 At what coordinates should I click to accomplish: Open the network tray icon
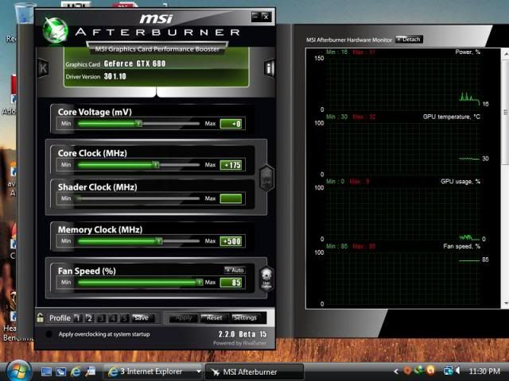(449, 371)
